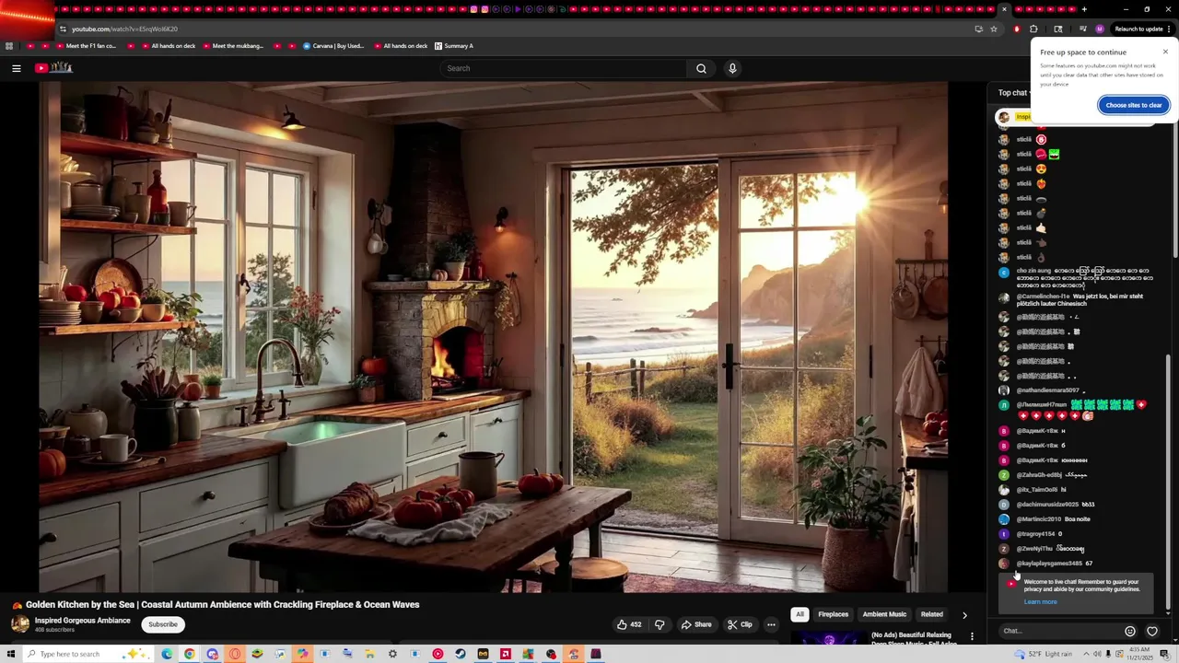Screen dimensions: 1179x663
Task: Open 'Carvana | Buy Used...' bookmark
Action: [x=333, y=46]
